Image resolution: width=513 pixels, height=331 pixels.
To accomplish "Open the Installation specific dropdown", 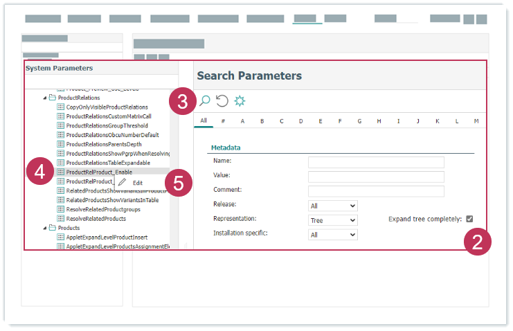I will (x=333, y=235).
